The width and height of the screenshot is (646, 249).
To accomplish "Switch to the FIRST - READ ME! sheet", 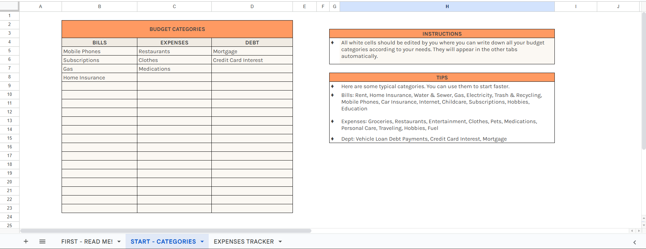I will (x=87, y=242).
